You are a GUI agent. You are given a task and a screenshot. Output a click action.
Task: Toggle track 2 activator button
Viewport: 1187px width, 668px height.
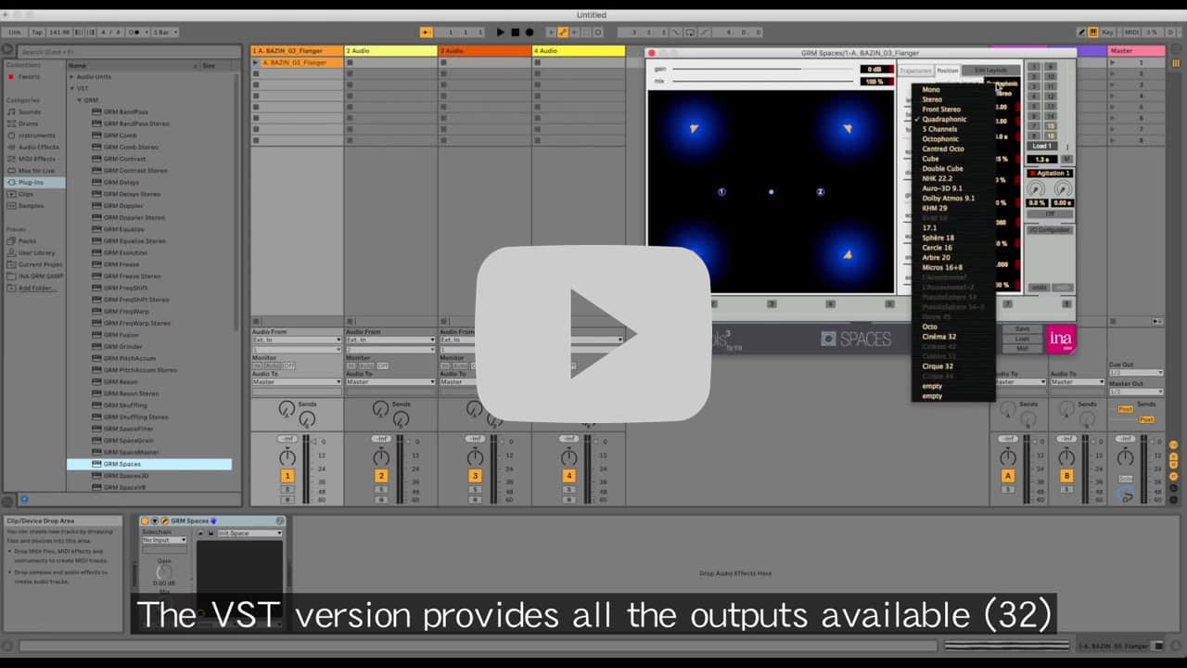pyautogui.click(x=381, y=476)
